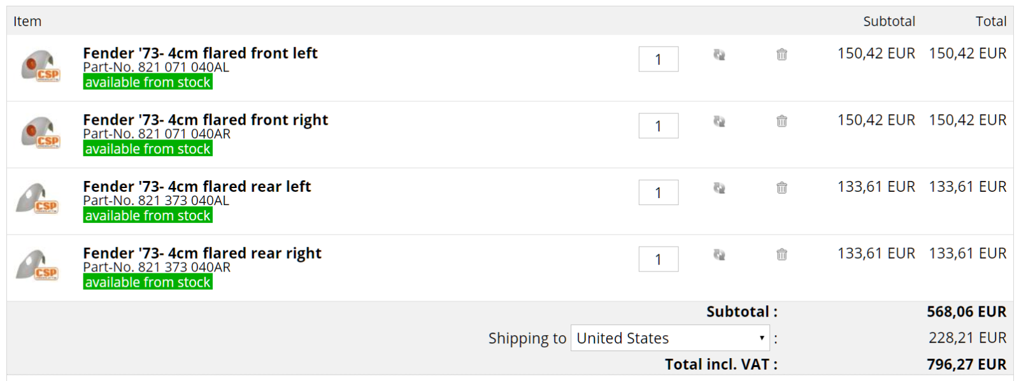
Task: Click quantity field for front left fender
Action: (x=659, y=59)
